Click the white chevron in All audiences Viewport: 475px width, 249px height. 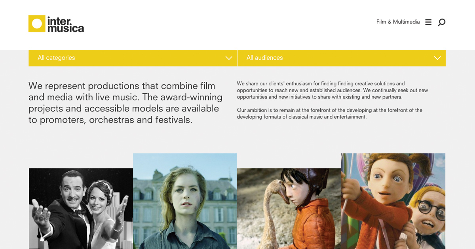coord(437,58)
